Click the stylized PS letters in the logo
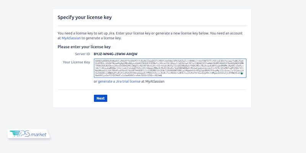Viewport: 306px width, 153px height. click(24, 133)
